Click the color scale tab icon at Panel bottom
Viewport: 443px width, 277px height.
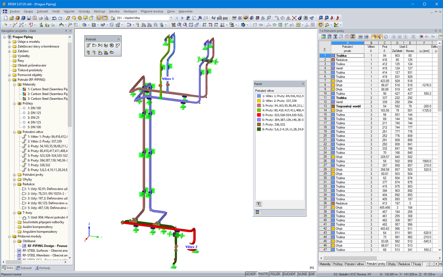tap(257, 212)
